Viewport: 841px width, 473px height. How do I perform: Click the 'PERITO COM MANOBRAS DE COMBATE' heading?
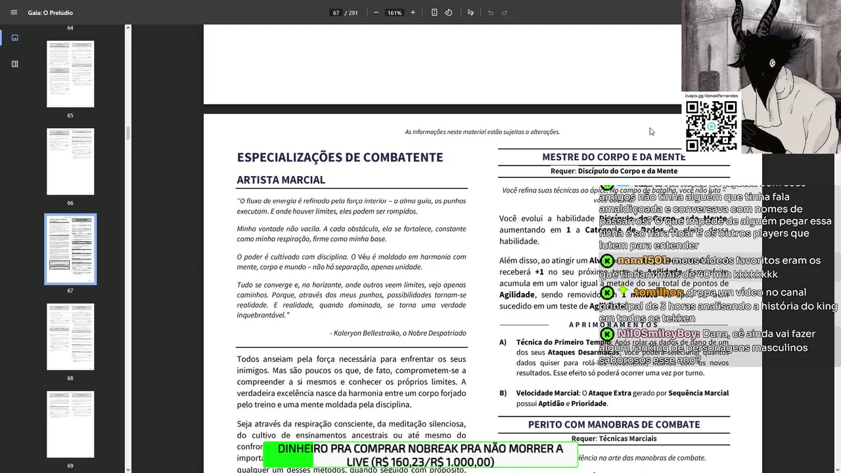pos(614,425)
